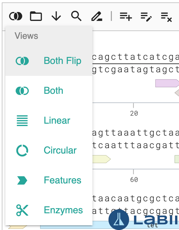Click the remove annotation list icon

click(166, 16)
